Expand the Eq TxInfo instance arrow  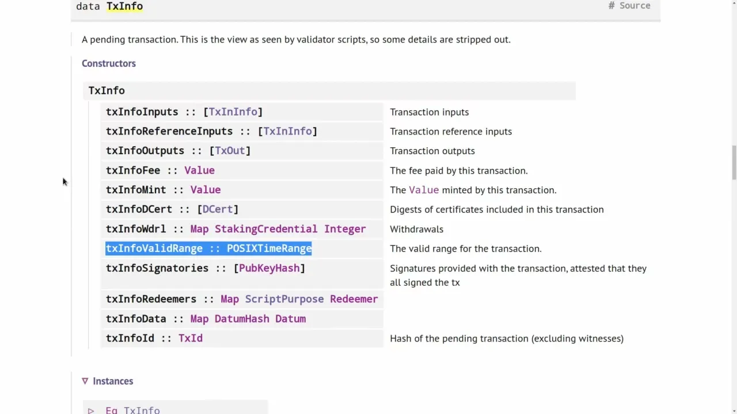click(91, 411)
